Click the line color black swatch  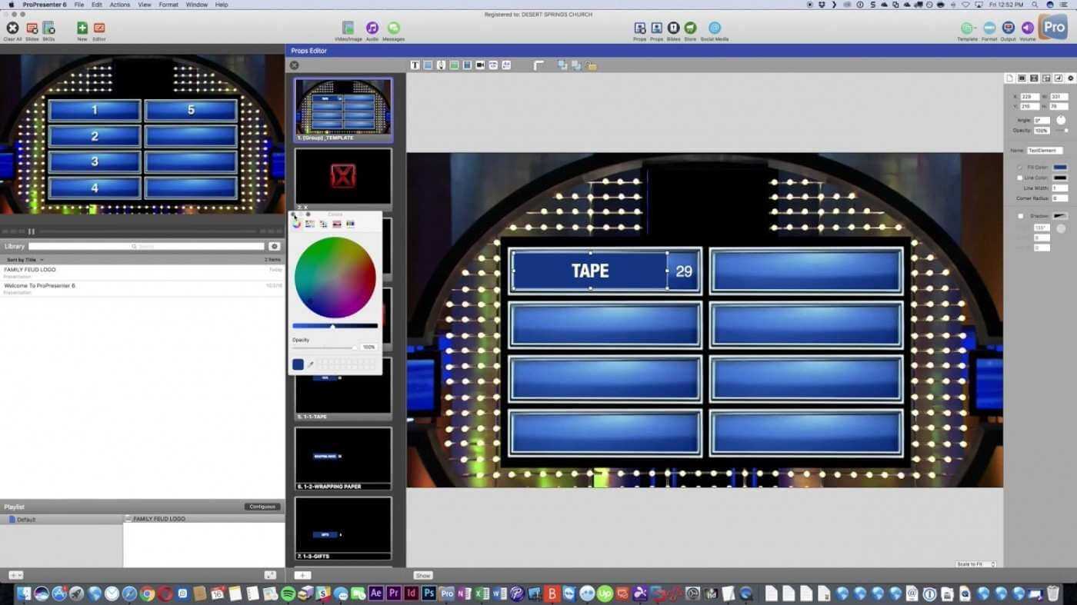tap(1060, 178)
